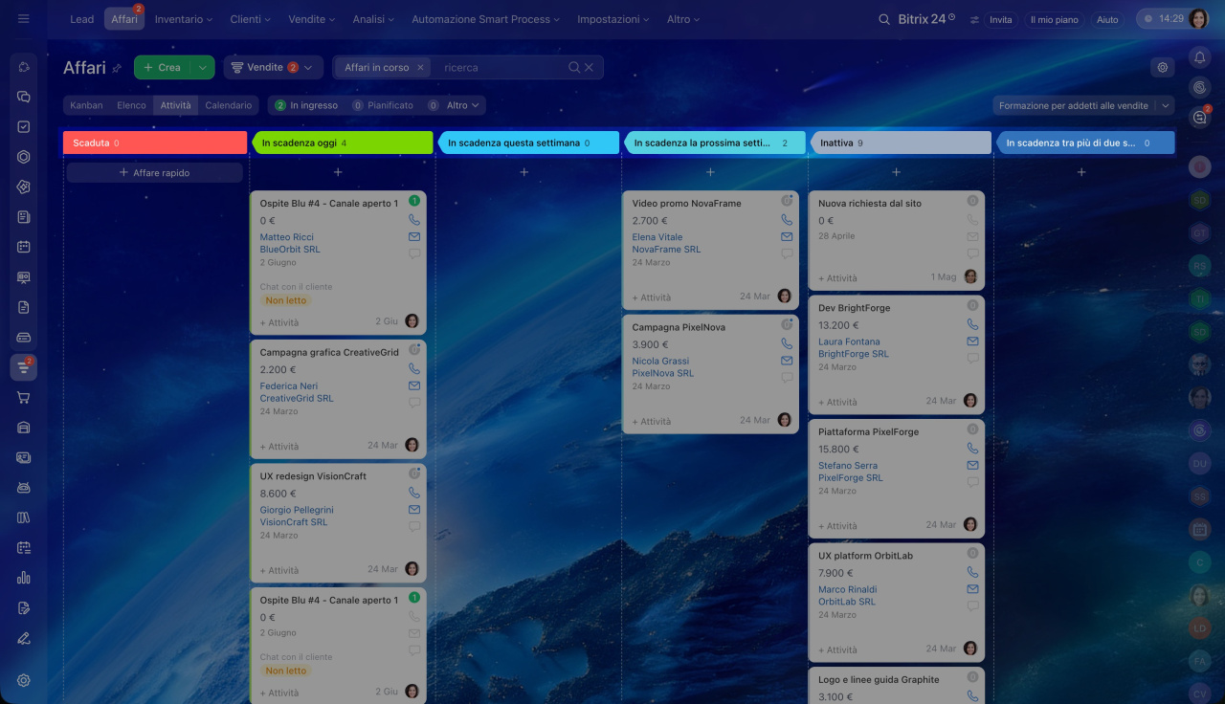The height and width of the screenshot is (704, 1225).
Task: Go to the Lead section
Action: tap(82, 19)
